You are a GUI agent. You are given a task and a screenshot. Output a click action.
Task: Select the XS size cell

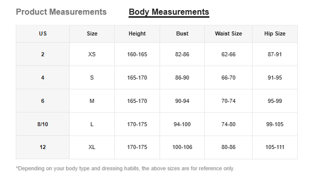point(92,54)
